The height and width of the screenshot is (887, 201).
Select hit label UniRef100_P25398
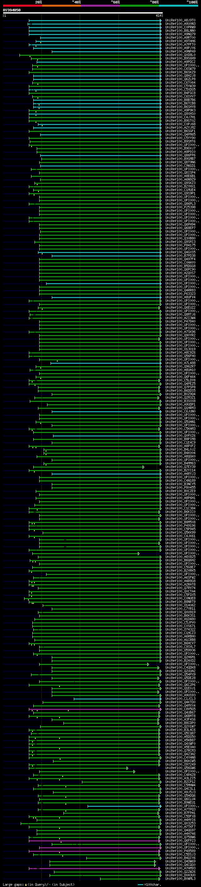tap(180, 207)
